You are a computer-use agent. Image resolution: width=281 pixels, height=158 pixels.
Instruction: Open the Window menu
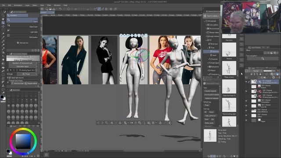tap(57, 5)
